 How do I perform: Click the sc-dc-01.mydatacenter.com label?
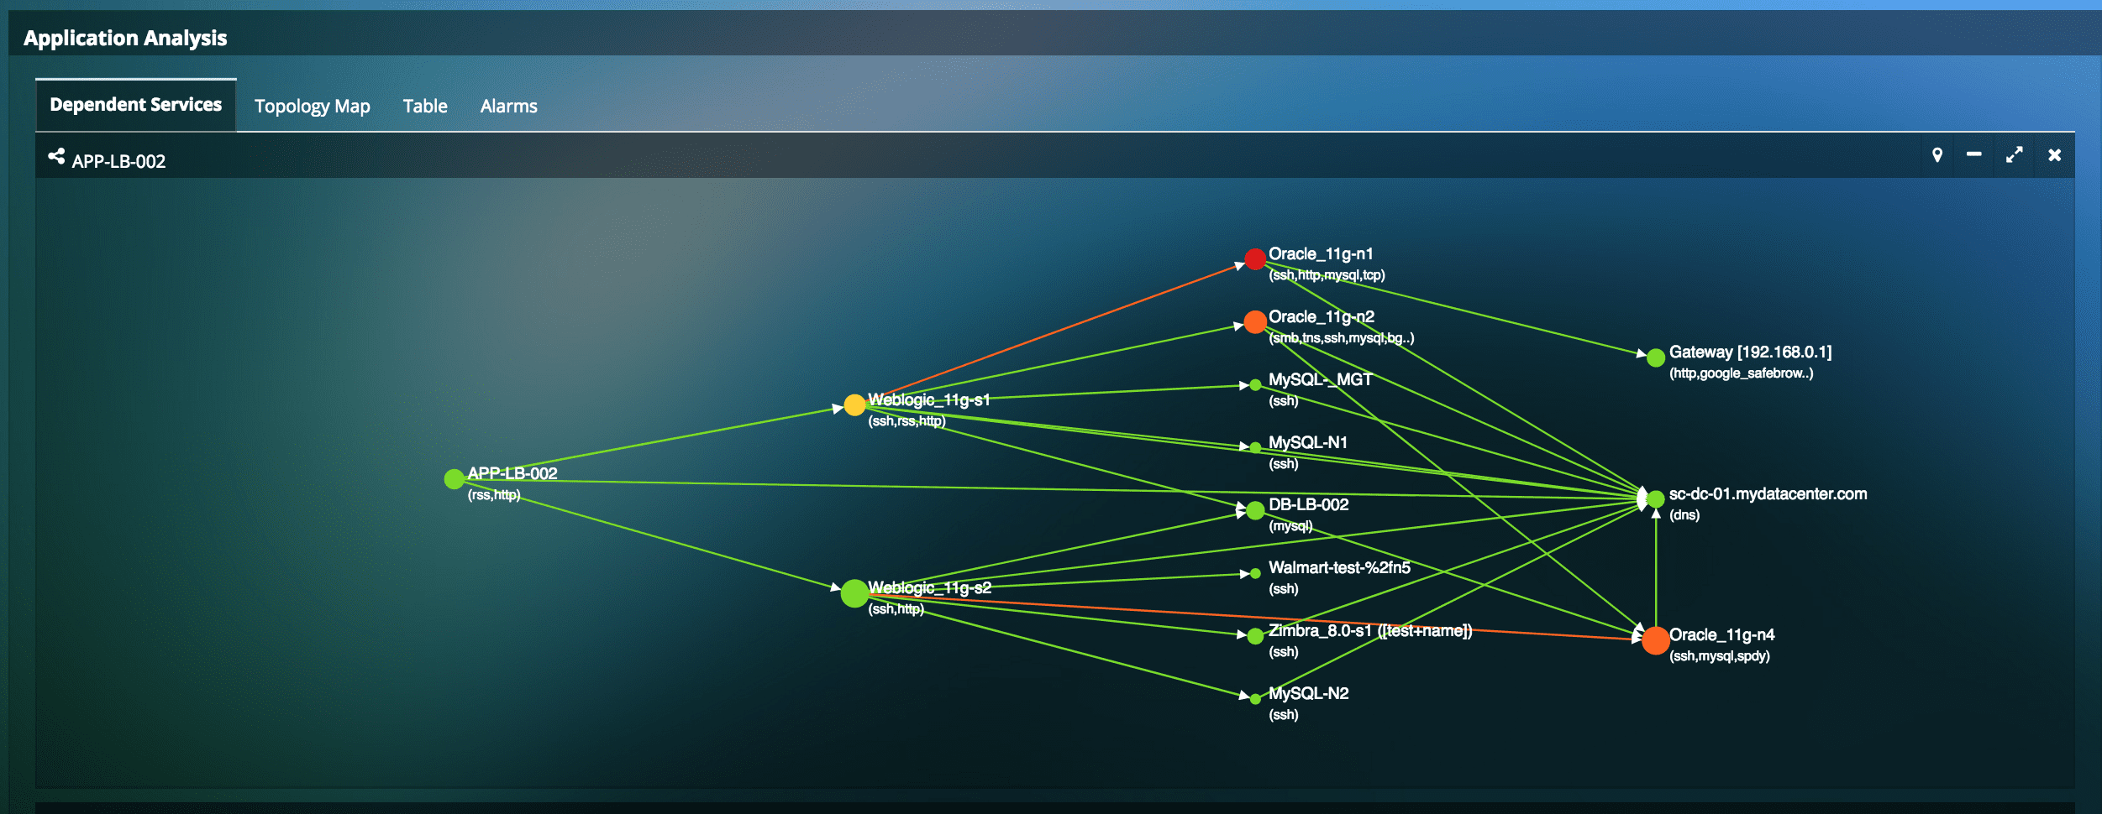[1768, 494]
